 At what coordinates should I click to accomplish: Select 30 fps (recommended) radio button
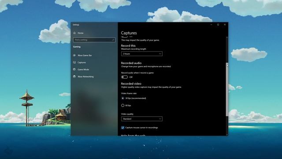(x=122, y=98)
